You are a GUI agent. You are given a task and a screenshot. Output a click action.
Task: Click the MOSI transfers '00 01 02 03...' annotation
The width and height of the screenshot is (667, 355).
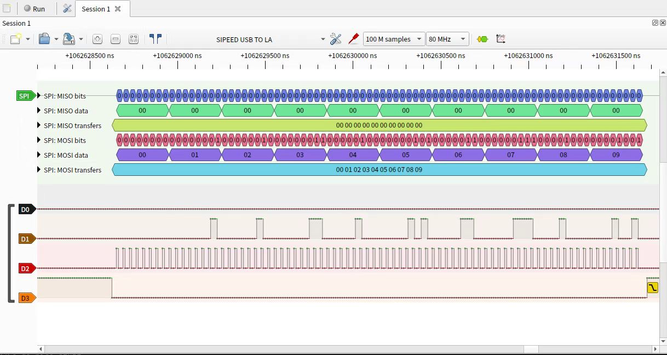(x=379, y=170)
